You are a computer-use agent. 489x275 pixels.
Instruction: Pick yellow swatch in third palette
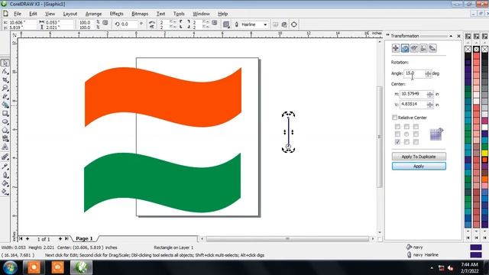[485, 153]
